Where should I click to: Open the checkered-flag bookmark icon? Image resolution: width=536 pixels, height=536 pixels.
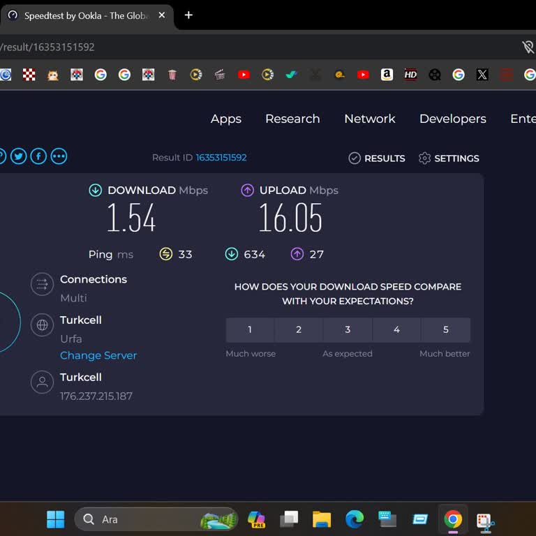pos(29,75)
